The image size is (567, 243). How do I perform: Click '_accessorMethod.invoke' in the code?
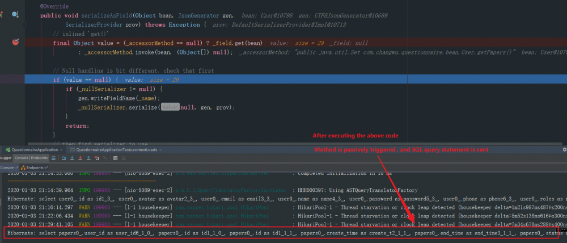pos(108,52)
